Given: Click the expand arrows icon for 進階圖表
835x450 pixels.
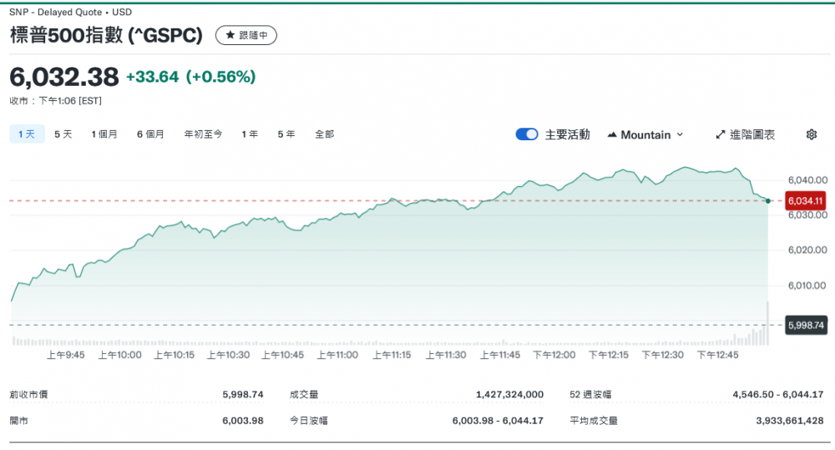Looking at the screenshot, I should [721, 134].
